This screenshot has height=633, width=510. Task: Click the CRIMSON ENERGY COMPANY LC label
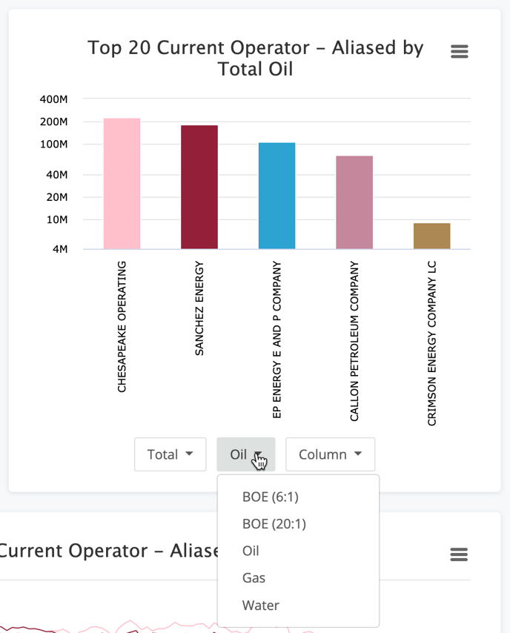431,343
